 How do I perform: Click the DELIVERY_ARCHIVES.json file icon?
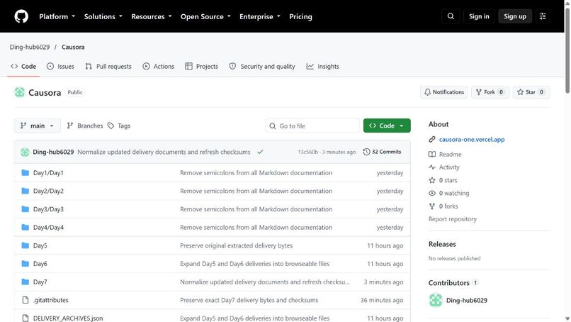[25, 318]
